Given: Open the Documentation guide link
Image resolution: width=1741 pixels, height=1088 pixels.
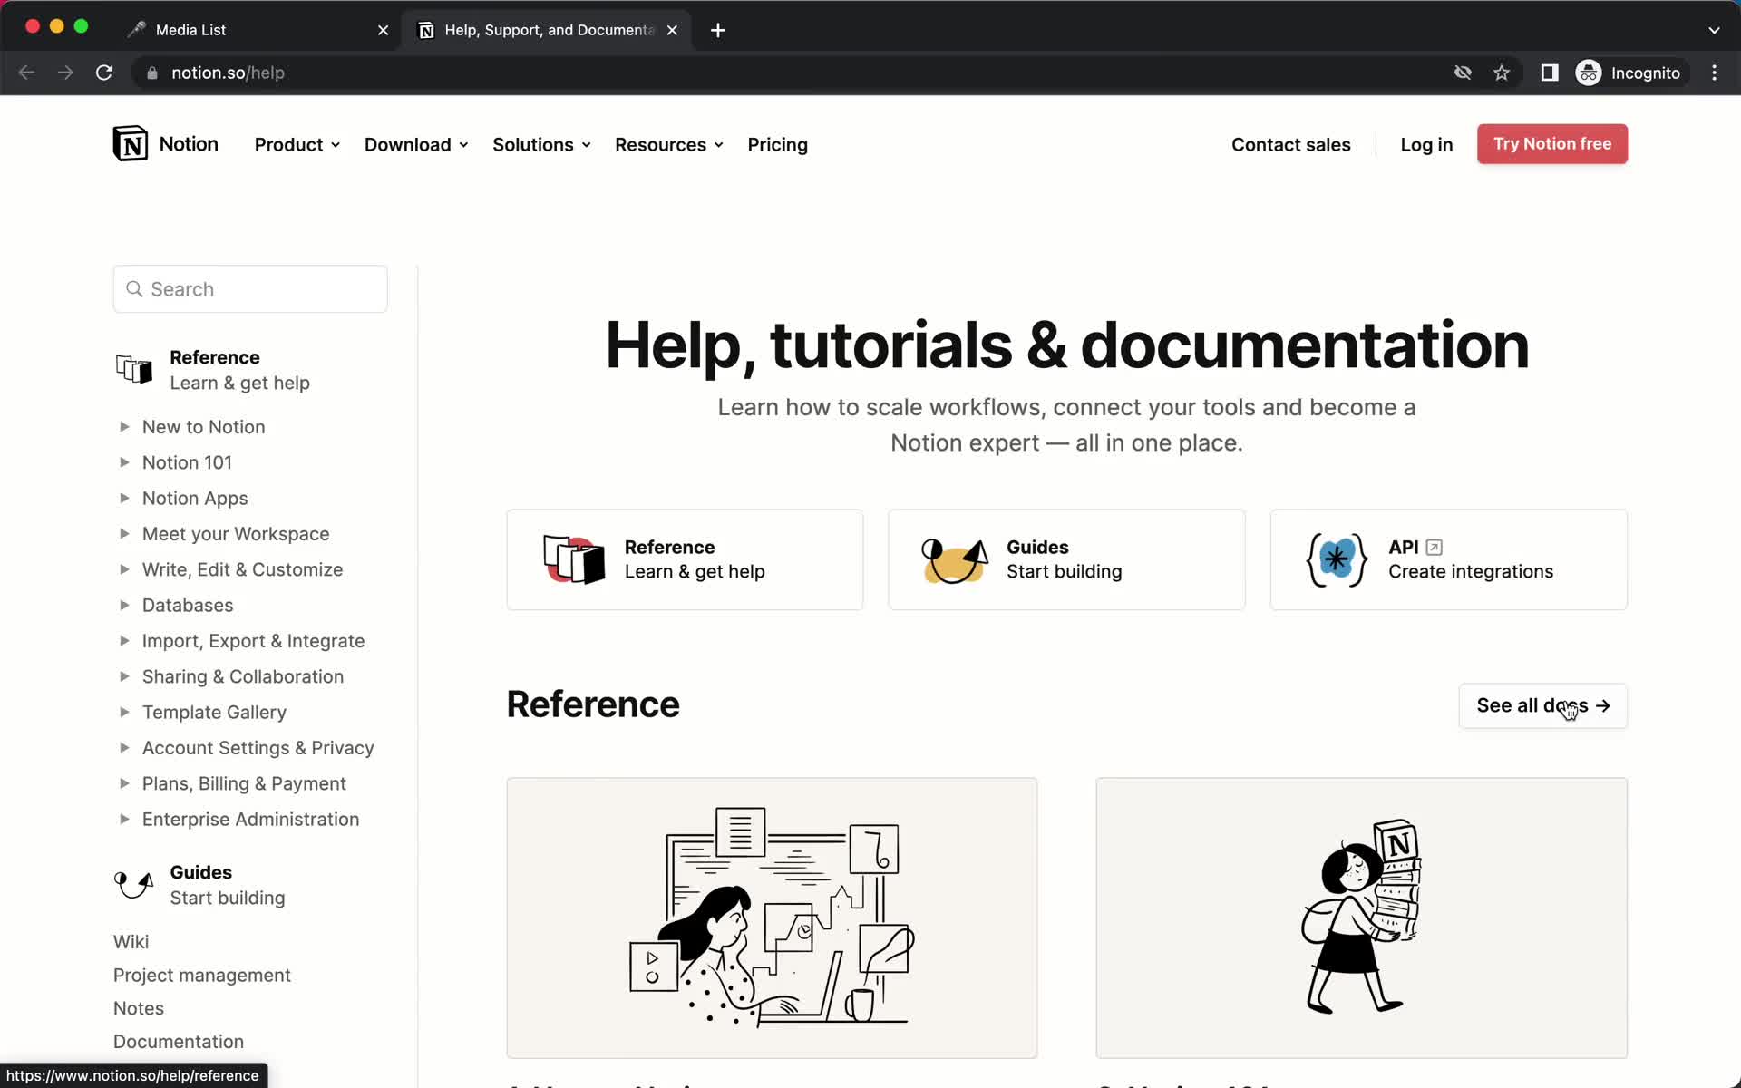Looking at the screenshot, I should [x=178, y=1042].
